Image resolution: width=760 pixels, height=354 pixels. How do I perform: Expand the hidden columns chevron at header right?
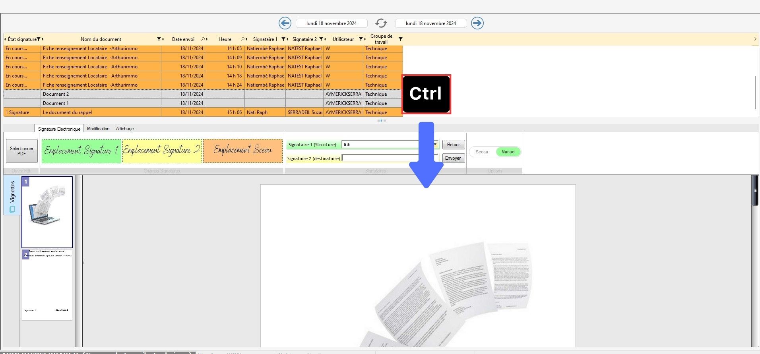(x=755, y=39)
